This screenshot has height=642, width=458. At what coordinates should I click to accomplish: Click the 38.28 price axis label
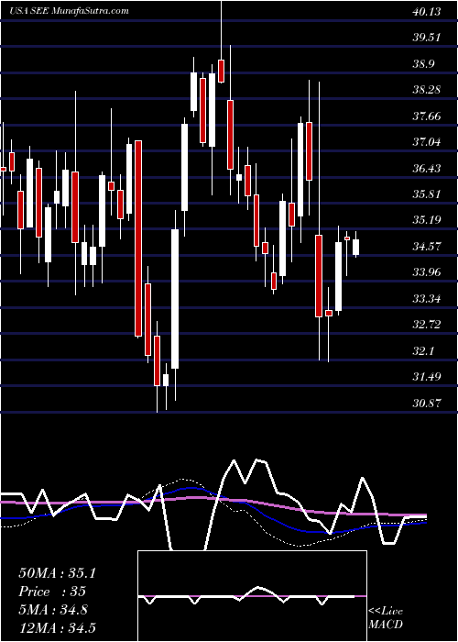coord(427,89)
